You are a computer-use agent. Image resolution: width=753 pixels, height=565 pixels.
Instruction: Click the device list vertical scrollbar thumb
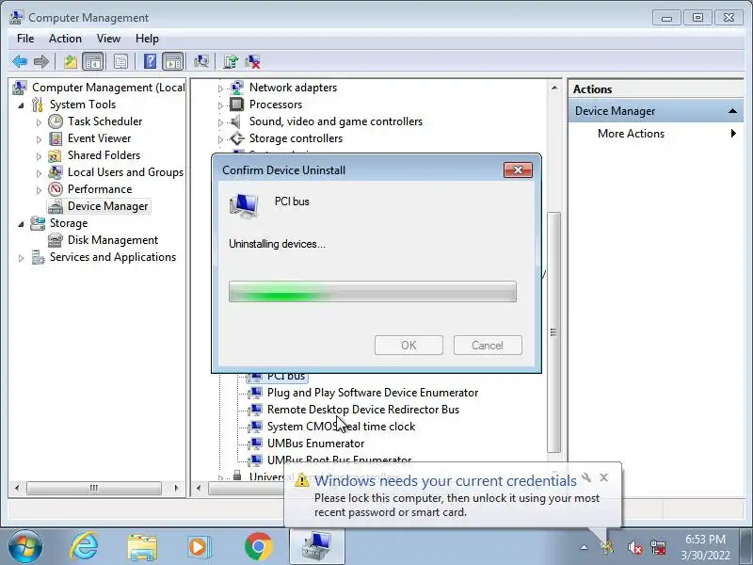(553, 332)
